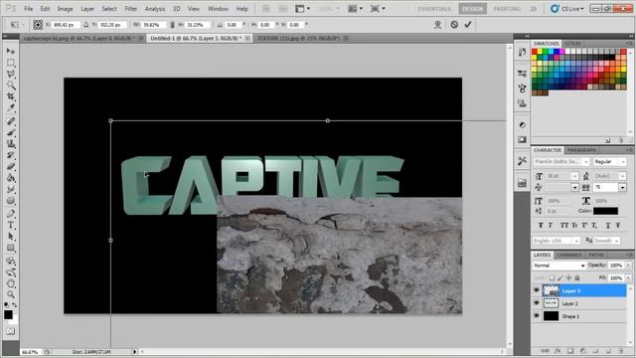Viewport: 636px width, 358px height.
Task: Open the Tool Presets panel icon in the dock
Action: coord(522,161)
